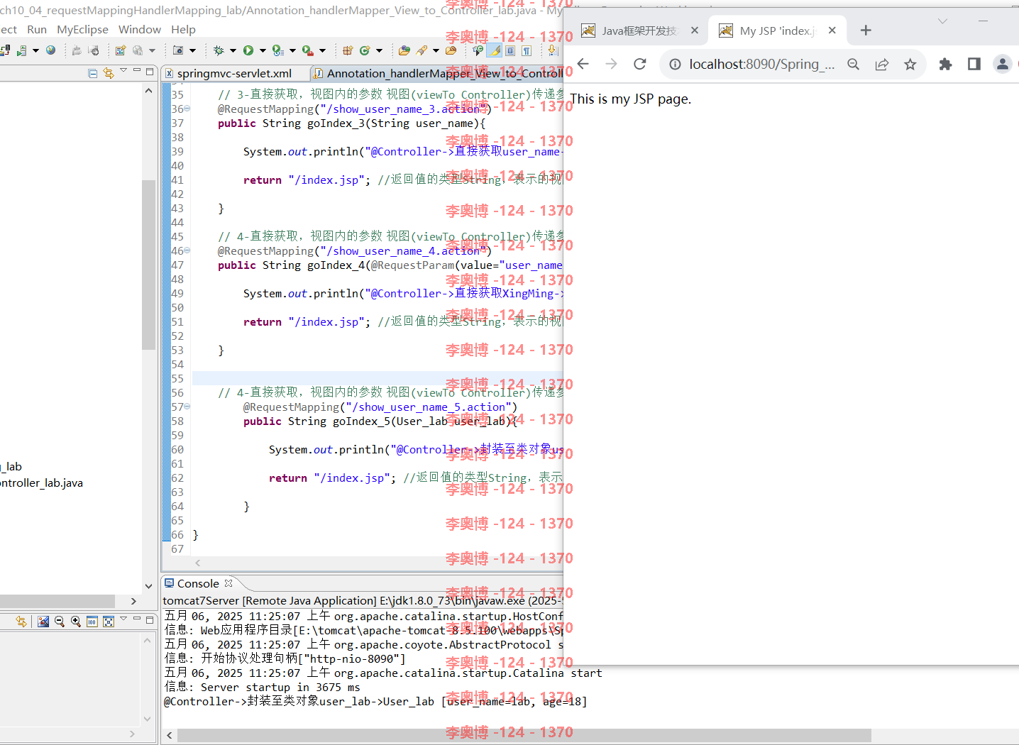
Task: Click the fit-to-window icon in image panel
Action: point(109,622)
